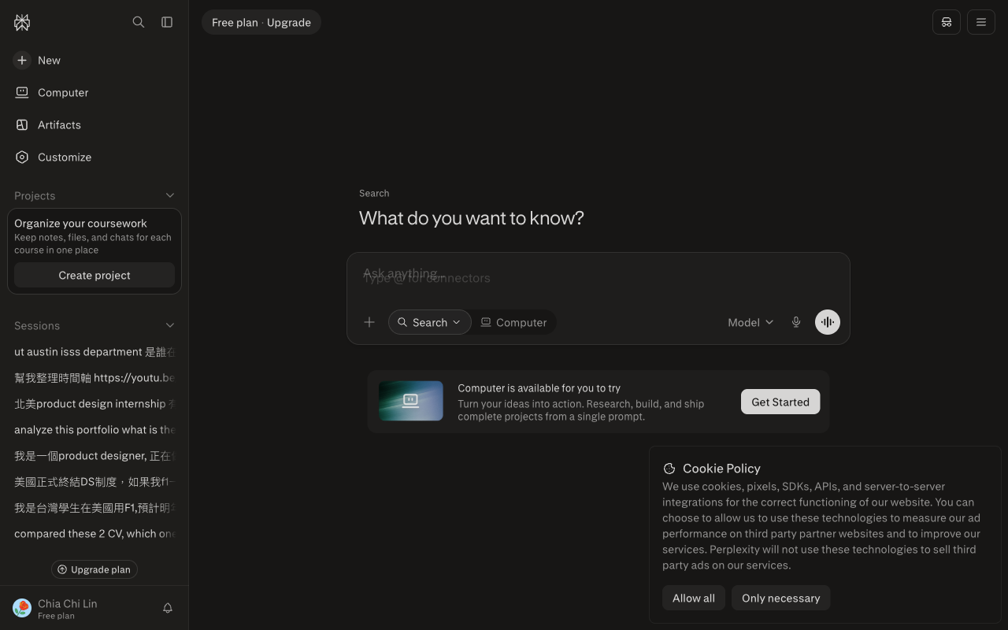This screenshot has height=630, width=1008.
Task: Click the Artifacts sidebar icon
Action: [22, 124]
